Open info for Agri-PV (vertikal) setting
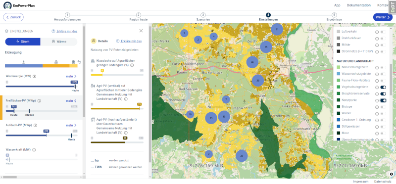Screen dimensions: 396x184 (x=126, y=99)
